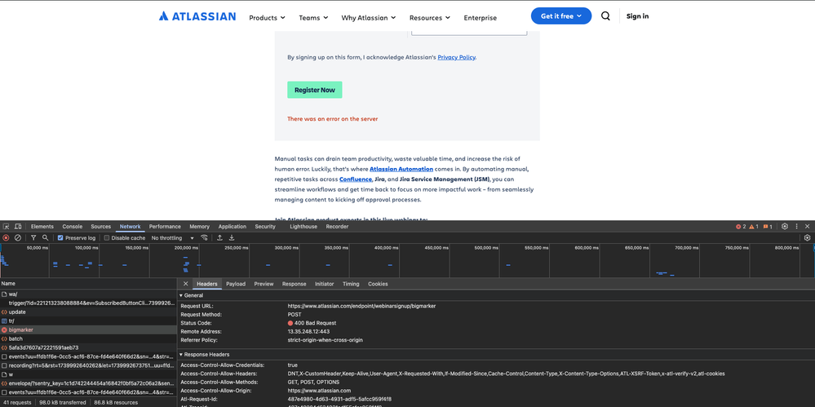The width and height of the screenshot is (815, 407).
Task: Select the wa/ request row
Action: click(88, 294)
